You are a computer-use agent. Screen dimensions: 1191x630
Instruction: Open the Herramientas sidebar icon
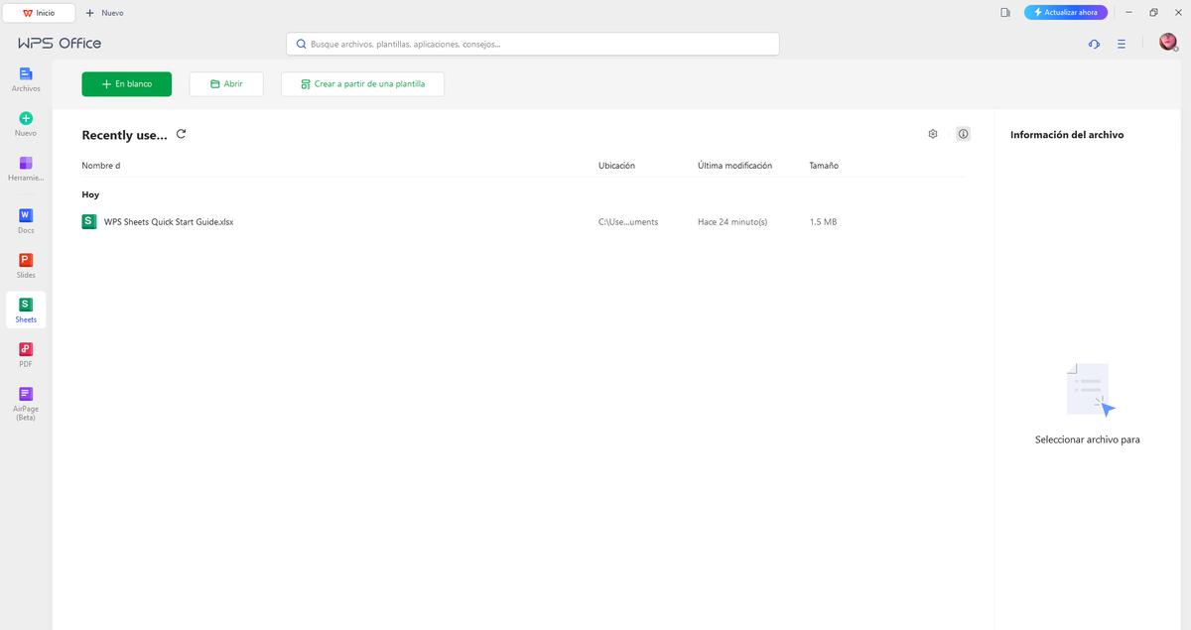[26, 168]
